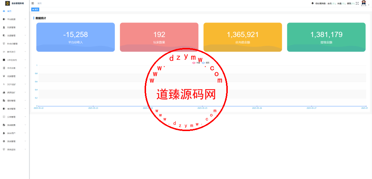Viewport: 372px width, 179px height.
Task: Click the 系统配置 sidebar icon
Action: tap(4, 125)
